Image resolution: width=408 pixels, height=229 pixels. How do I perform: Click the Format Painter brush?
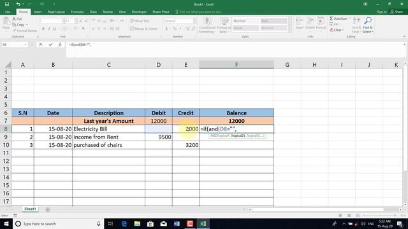point(14,31)
